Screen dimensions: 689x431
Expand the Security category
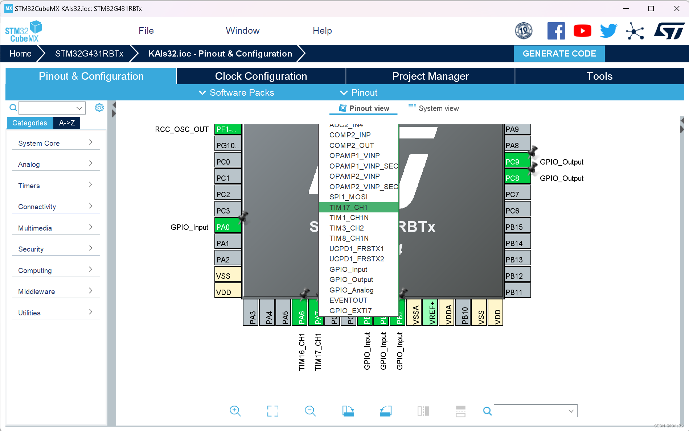56,249
